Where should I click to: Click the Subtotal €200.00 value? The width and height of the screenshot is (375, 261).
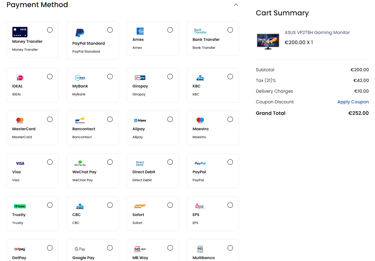[360, 70]
